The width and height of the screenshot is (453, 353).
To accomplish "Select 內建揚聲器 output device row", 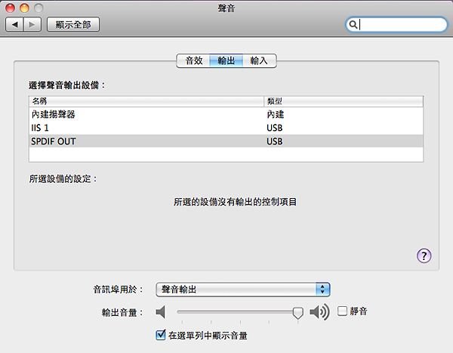I will (x=226, y=114).
